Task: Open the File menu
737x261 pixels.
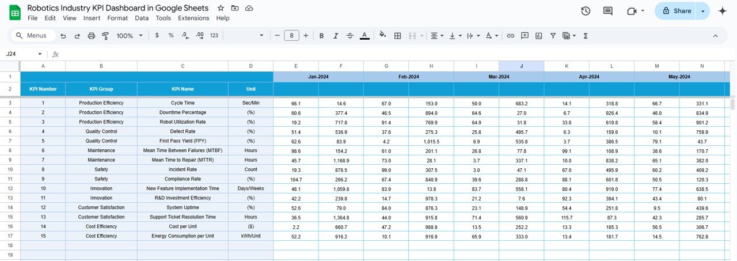Action: (32, 18)
